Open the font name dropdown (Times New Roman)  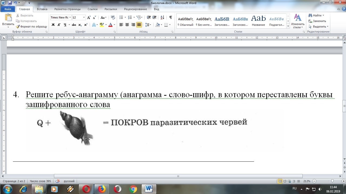(x=70, y=18)
